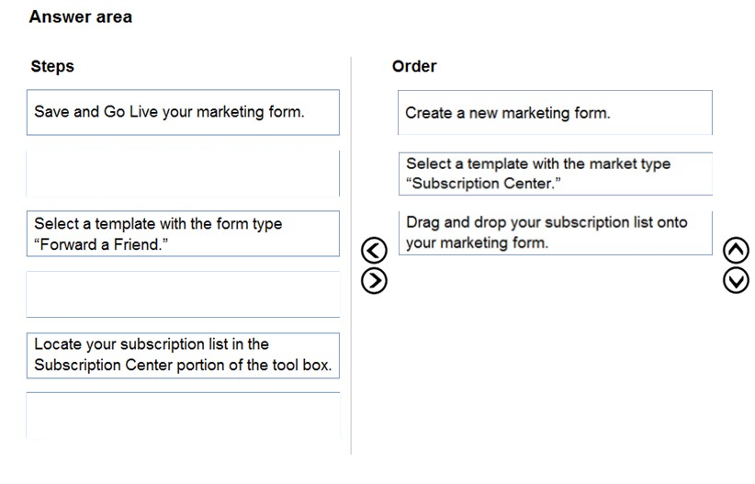Click the empty slot below the Locate subscription list step
755x484 pixels.
[x=183, y=415]
